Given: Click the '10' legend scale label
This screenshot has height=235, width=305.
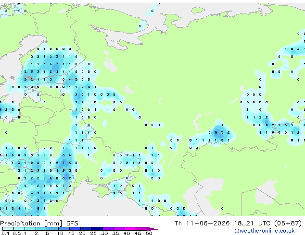Looking at the screenshot, I should pos(60,233).
